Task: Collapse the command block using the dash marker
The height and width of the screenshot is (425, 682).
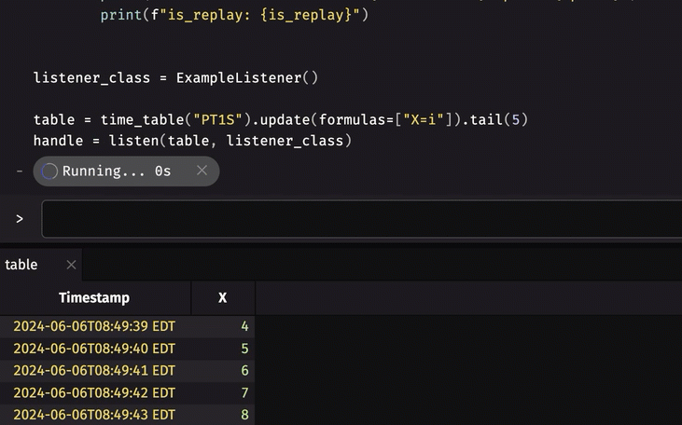Action: pyautogui.click(x=20, y=171)
